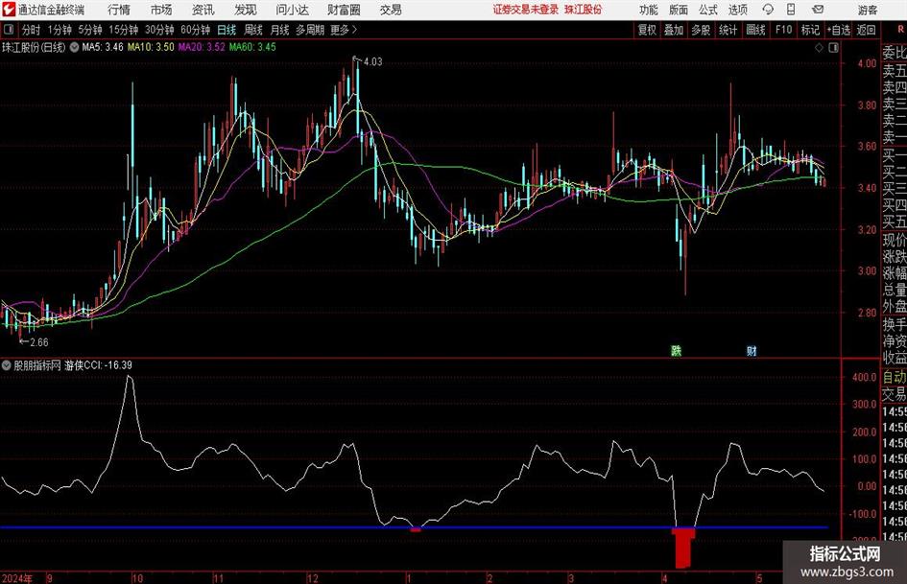Screen dimensions: 907x584
Task: Switch to the 60分钟 period tab
Action: point(196,30)
